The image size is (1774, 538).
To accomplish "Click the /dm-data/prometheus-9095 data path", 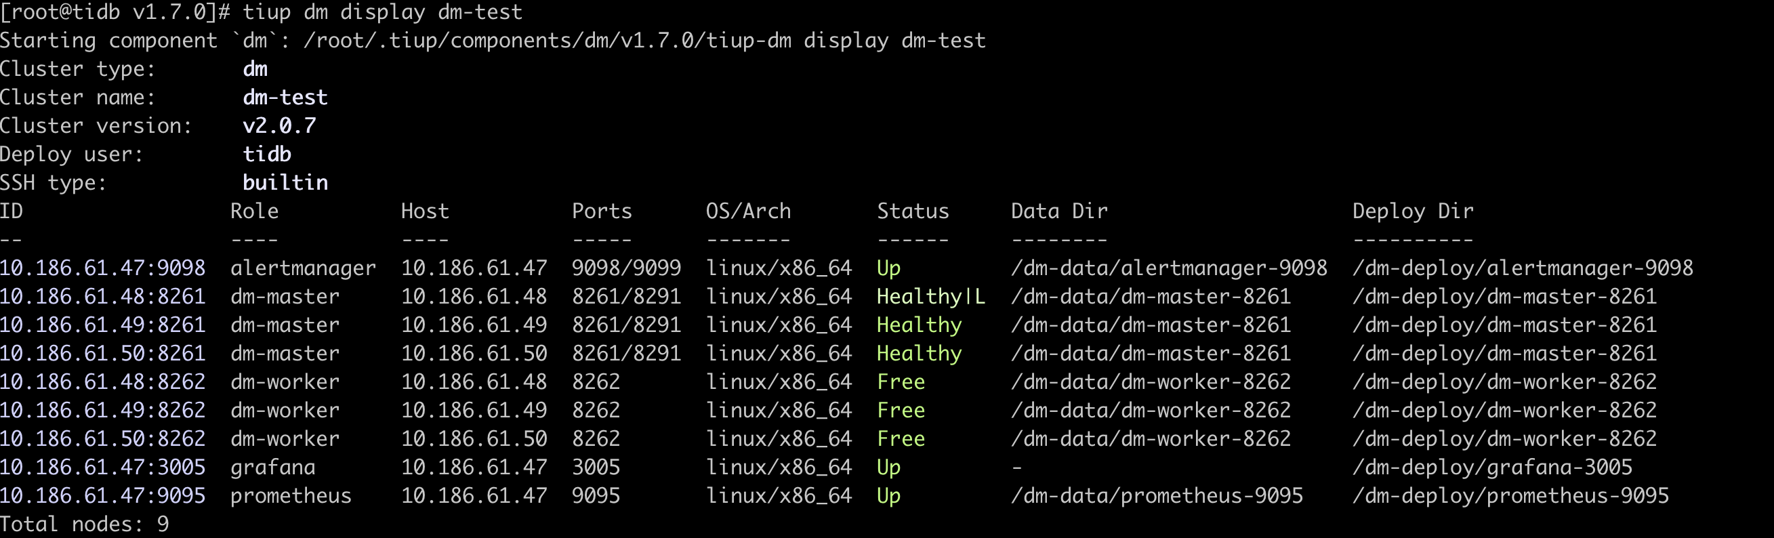I will coord(1157,496).
